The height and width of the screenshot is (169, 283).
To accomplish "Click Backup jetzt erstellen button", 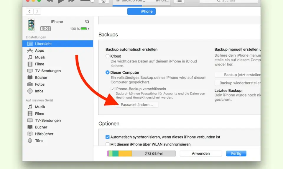I will pyautogui.click(x=238, y=75).
